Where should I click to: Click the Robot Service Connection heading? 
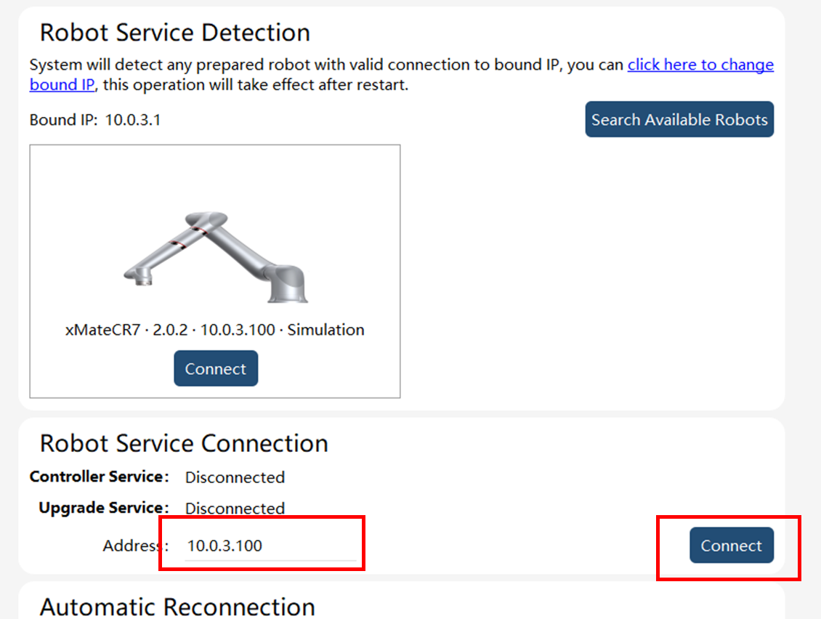tap(184, 444)
